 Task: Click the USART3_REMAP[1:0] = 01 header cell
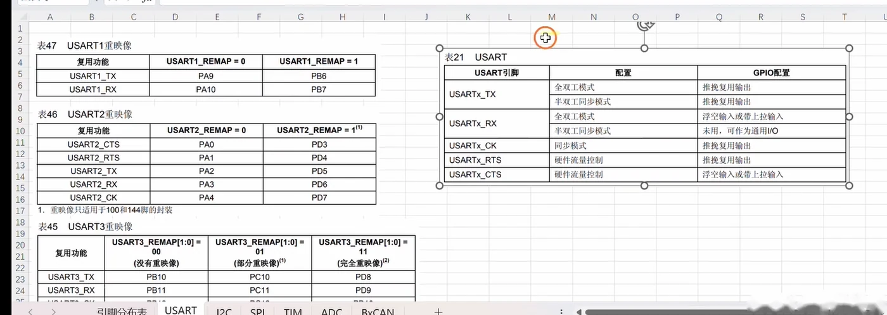(259, 252)
